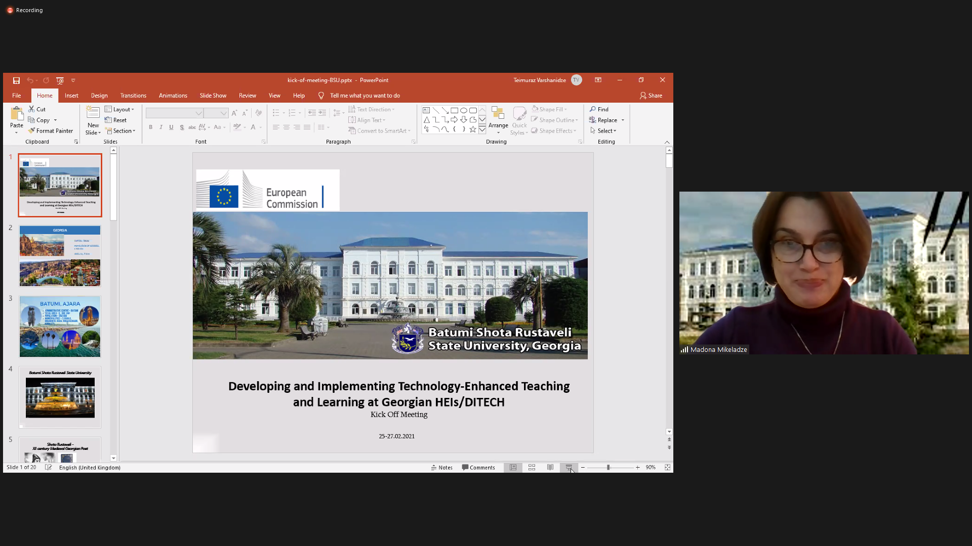The width and height of the screenshot is (972, 546).
Task: Select slide 3 Batumi, Ajara thumbnail
Action: point(60,327)
